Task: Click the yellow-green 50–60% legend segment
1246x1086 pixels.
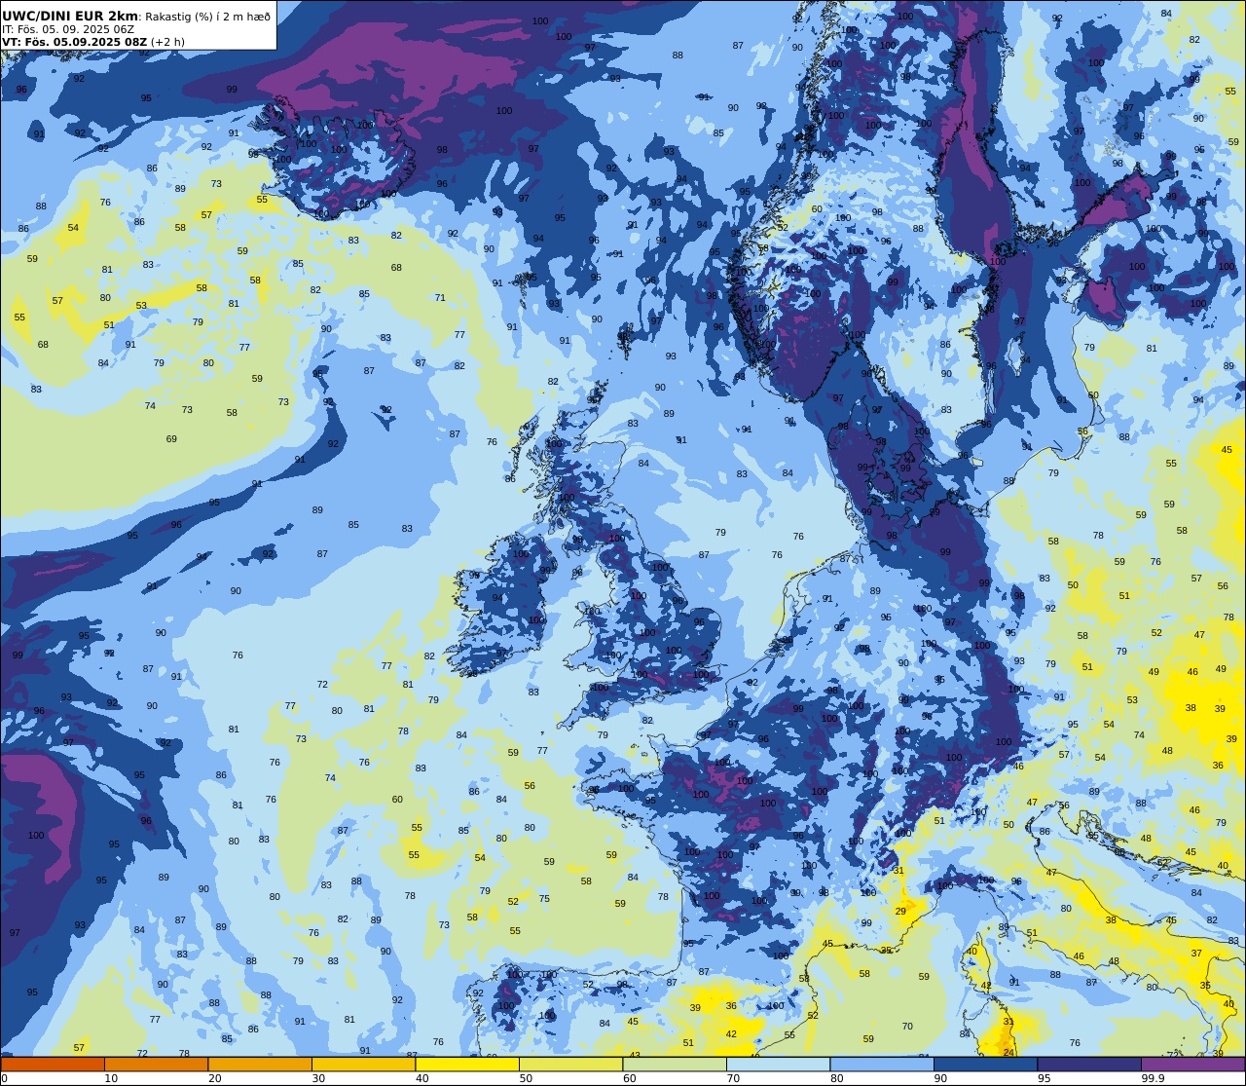Action: 570,1065
